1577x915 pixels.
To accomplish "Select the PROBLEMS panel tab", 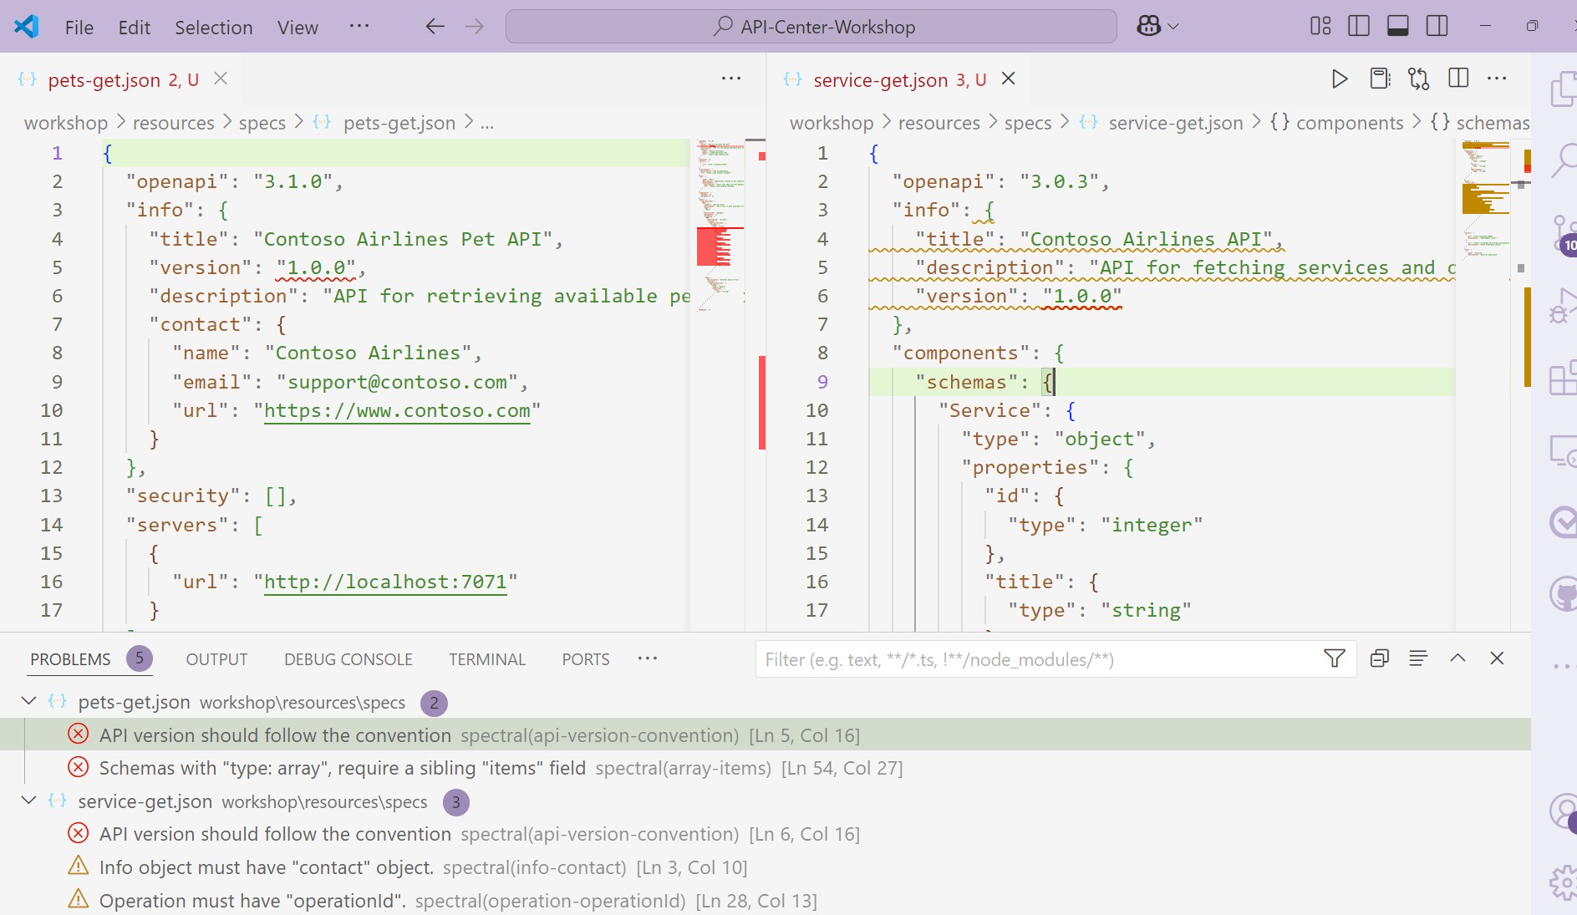I will 70,659.
